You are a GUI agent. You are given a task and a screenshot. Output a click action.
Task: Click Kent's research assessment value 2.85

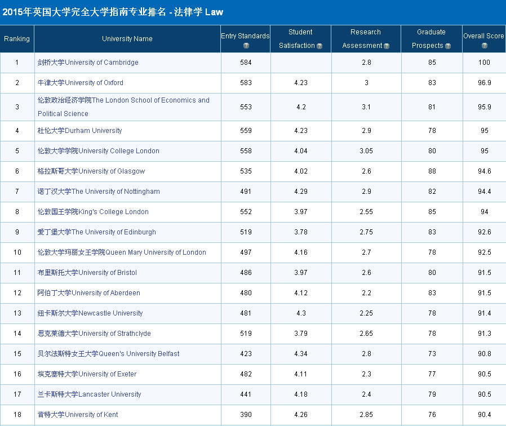pos(366,415)
